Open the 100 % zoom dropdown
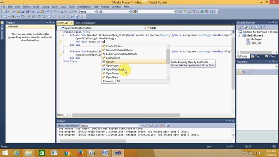 pos(68,115)
